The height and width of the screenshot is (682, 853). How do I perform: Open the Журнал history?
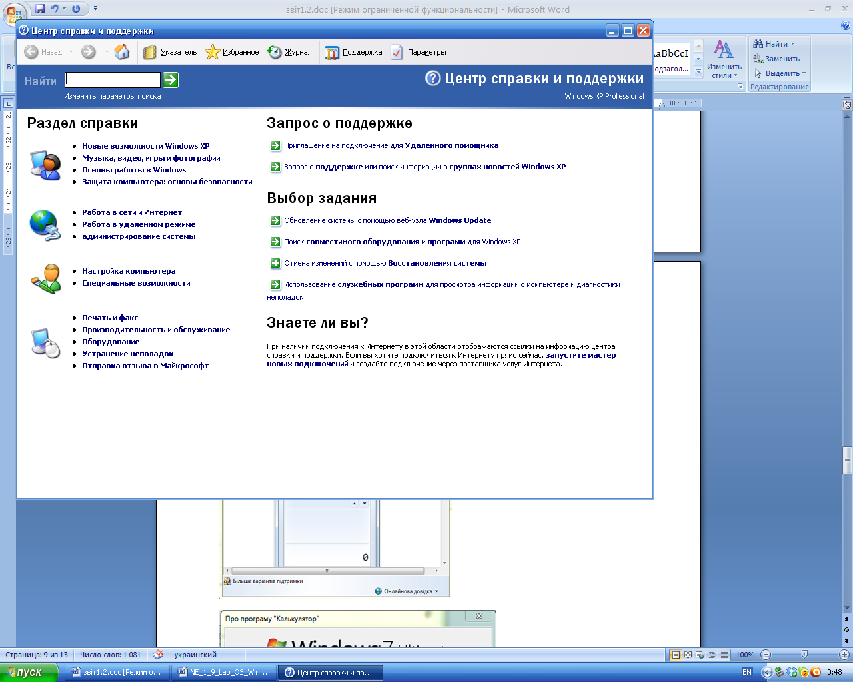[x=290, y=52]
